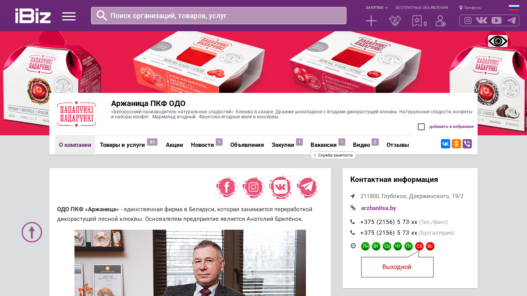Open the pink Facebook icon in company section

tap(226, 187)
